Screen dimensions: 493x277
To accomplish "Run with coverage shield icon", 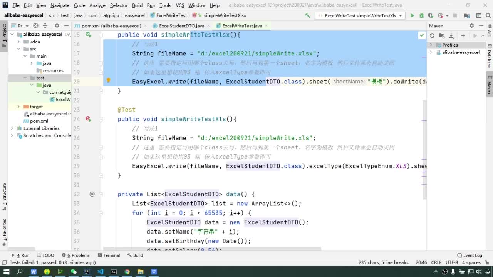I will [431, 15].
